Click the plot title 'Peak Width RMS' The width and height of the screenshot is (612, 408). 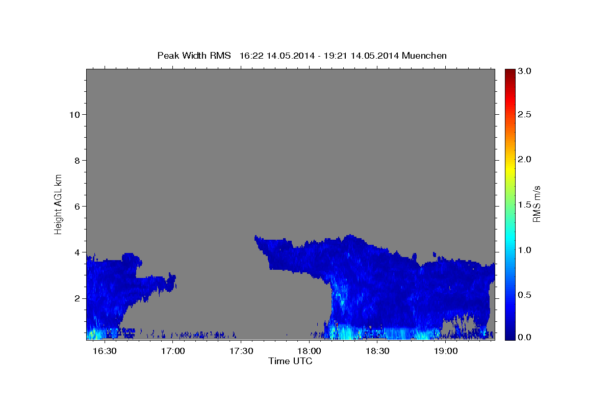(x=194, y=56)
